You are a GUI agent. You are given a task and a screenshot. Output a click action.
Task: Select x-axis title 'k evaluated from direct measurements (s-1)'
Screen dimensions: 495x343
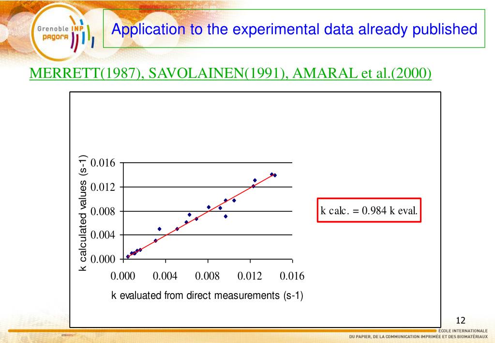coord(207,295)
